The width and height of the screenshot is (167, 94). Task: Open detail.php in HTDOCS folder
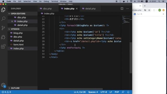point(22,41)
